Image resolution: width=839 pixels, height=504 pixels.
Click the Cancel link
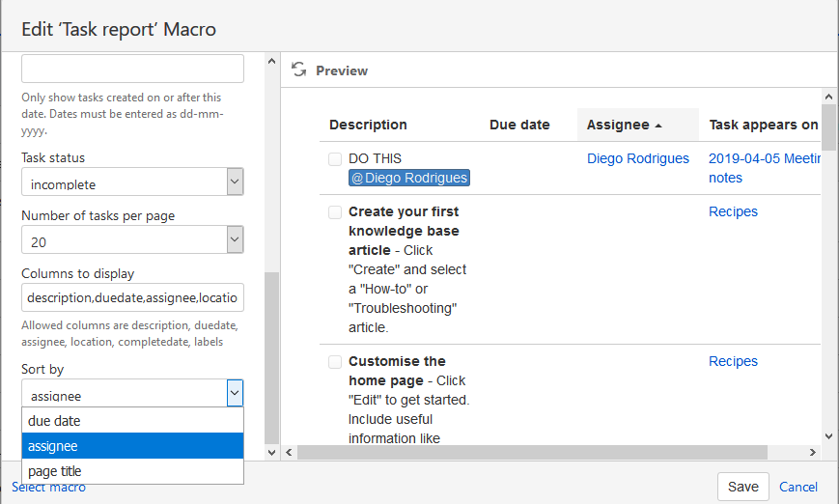pos(797,487)
